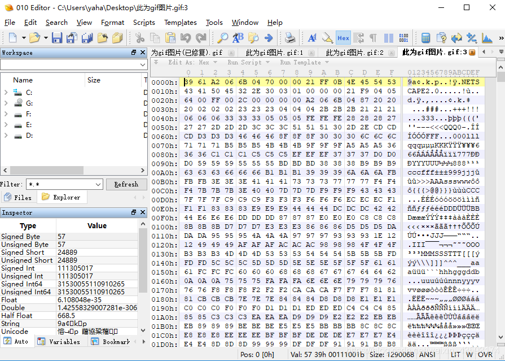
Task: Click the Compare files icon
Action: 441,38
